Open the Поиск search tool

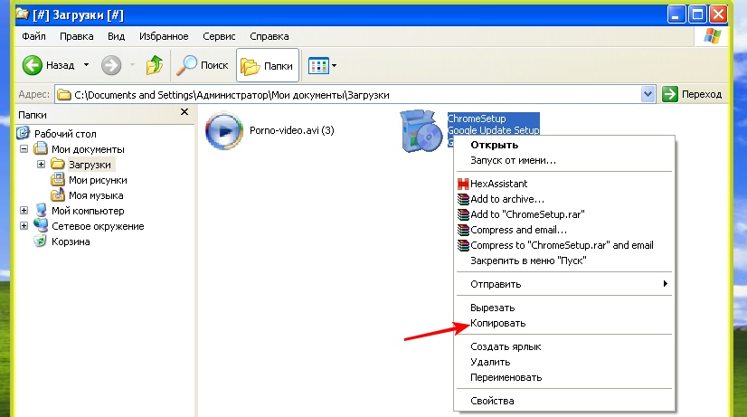[203, 65]
